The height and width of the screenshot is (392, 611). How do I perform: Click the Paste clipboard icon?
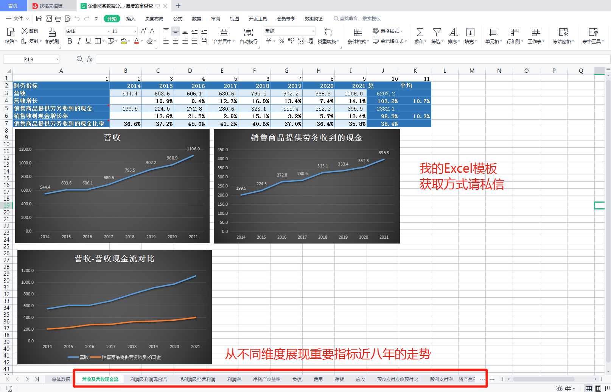point(11,32)
